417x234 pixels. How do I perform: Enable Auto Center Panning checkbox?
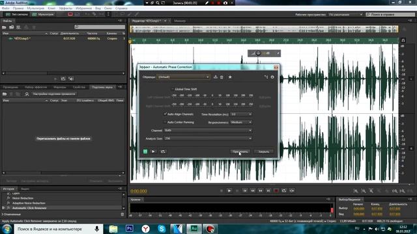165,122
